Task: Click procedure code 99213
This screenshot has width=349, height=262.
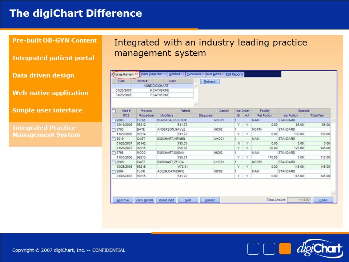Action: [141, 158]
